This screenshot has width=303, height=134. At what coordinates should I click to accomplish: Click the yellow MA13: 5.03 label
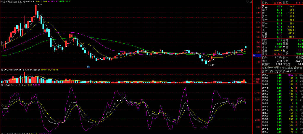coord(41,2)
